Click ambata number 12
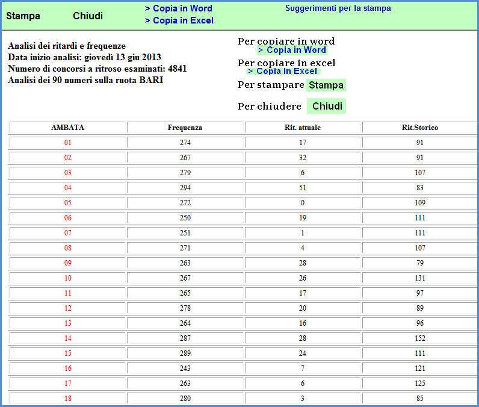The width and height of the screenshot is (479, 407). 68,308
